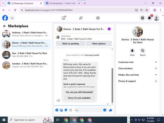Open Josselyn's 2-Beds 1-Bath conversation

(x=26, y=65)
